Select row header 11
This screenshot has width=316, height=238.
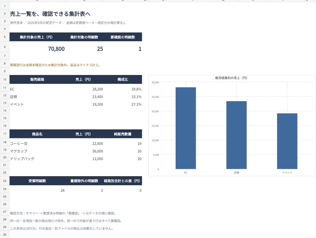pos(5,88)
